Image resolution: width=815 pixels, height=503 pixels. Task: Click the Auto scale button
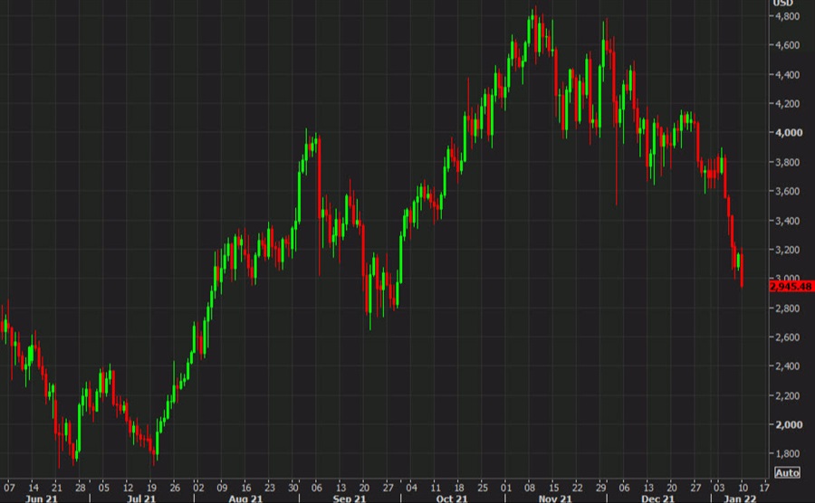[x=787, y=473]
